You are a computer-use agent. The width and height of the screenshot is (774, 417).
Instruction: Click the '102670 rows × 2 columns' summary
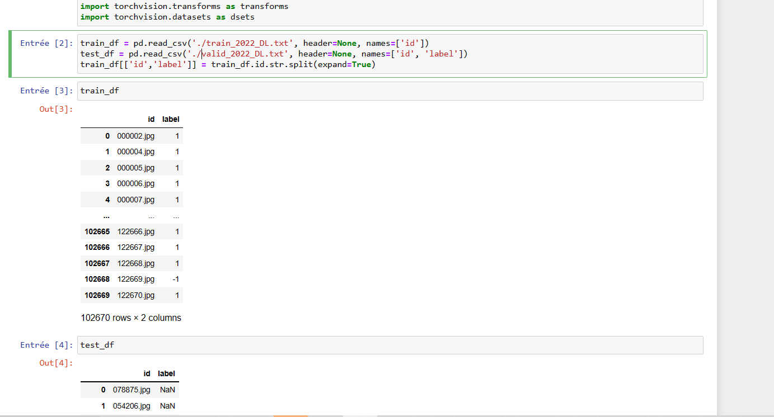pos(131,318)
